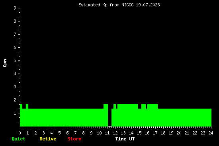Click the green bar at hour 21
Viewport: 219px width, 146px height.
(187, 117)
